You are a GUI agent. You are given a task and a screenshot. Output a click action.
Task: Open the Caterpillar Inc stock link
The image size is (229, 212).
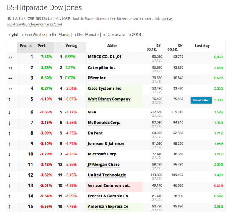[x=102, y=68]
